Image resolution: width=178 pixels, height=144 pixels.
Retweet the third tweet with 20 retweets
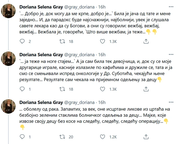click(62, 137)
